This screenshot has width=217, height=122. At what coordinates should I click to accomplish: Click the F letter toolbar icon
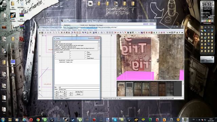[179, 33]
